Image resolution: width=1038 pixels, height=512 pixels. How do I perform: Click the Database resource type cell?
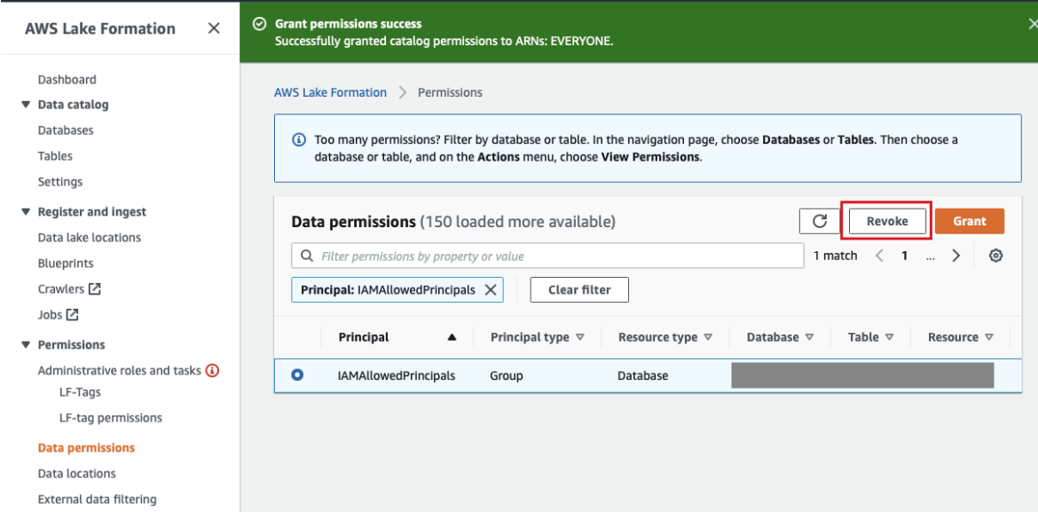(643, 375)
